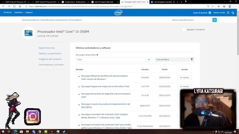The height and width of the screenshot is (134, 239).
Task: Show hidden system tray icons chevron
Action: [213, 131]
